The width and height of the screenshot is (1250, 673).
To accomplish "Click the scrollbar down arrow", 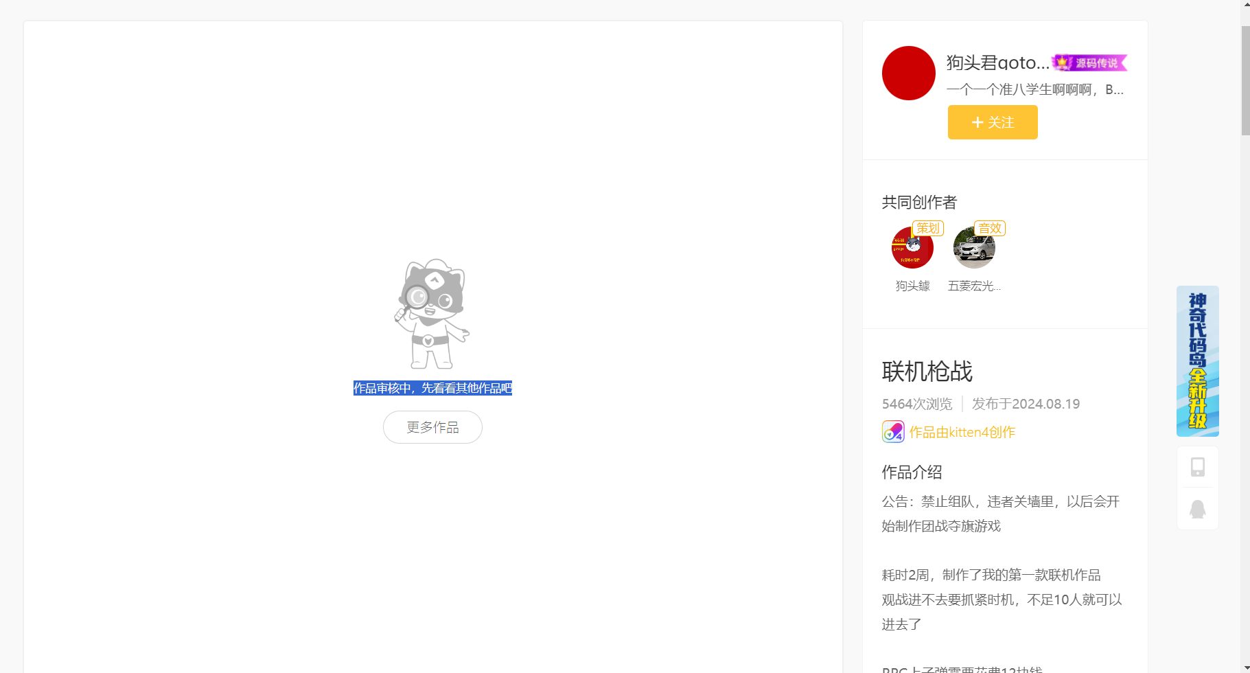I will 1245,668.
